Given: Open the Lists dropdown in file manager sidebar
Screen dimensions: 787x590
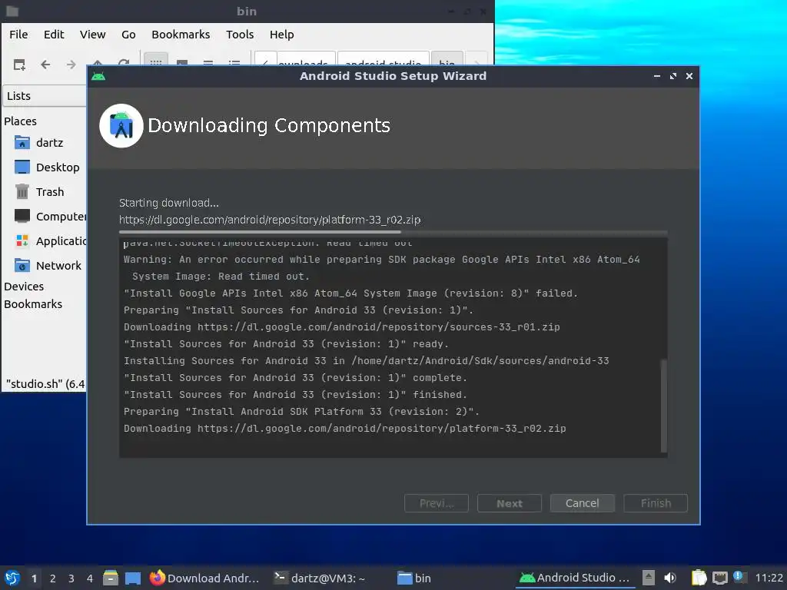Looking at the screenshot, I should (x=45, y=96).
